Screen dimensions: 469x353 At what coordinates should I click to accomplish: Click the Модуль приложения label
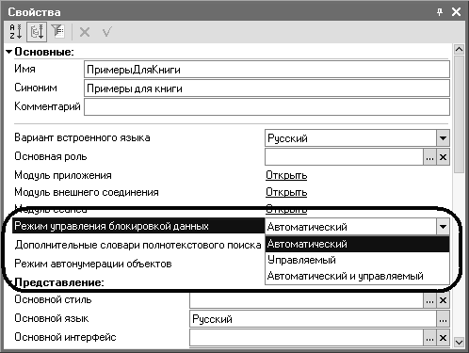coord(63,175)
